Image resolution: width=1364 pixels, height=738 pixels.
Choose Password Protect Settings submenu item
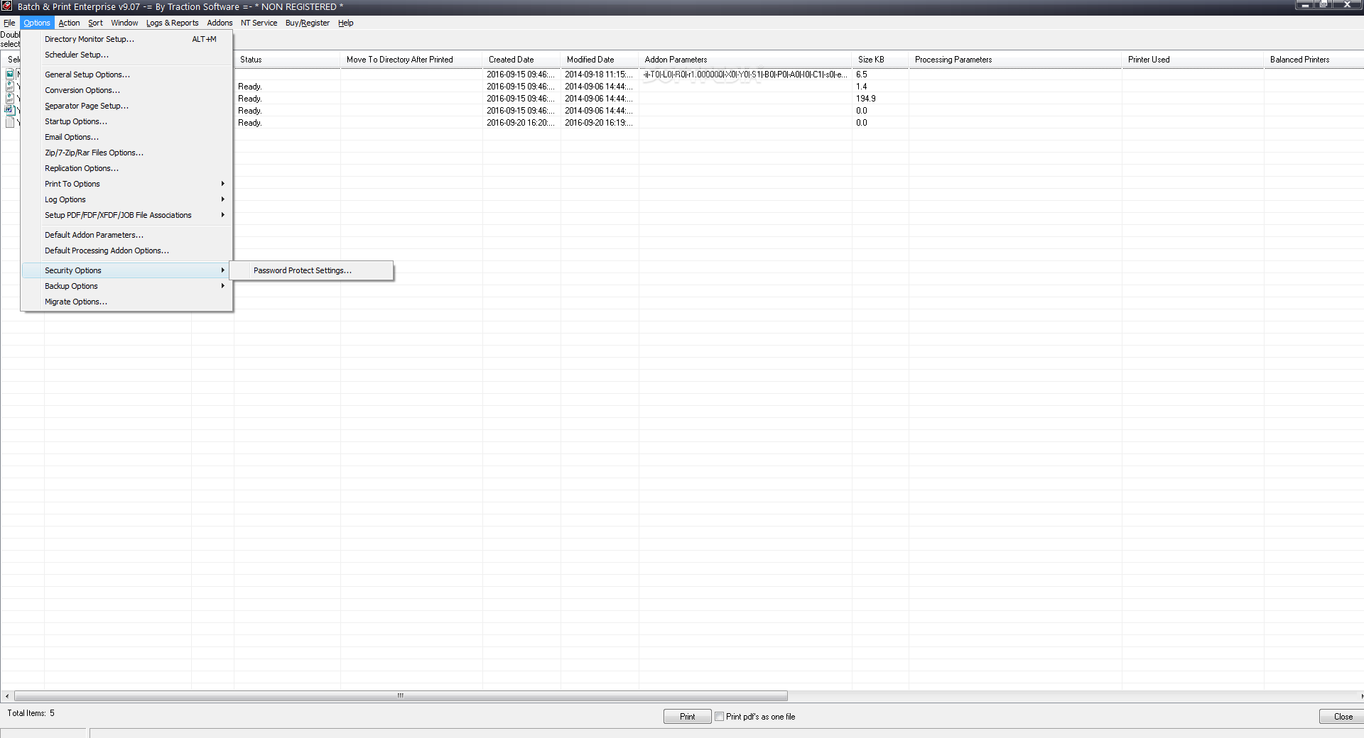pos(312,270)
